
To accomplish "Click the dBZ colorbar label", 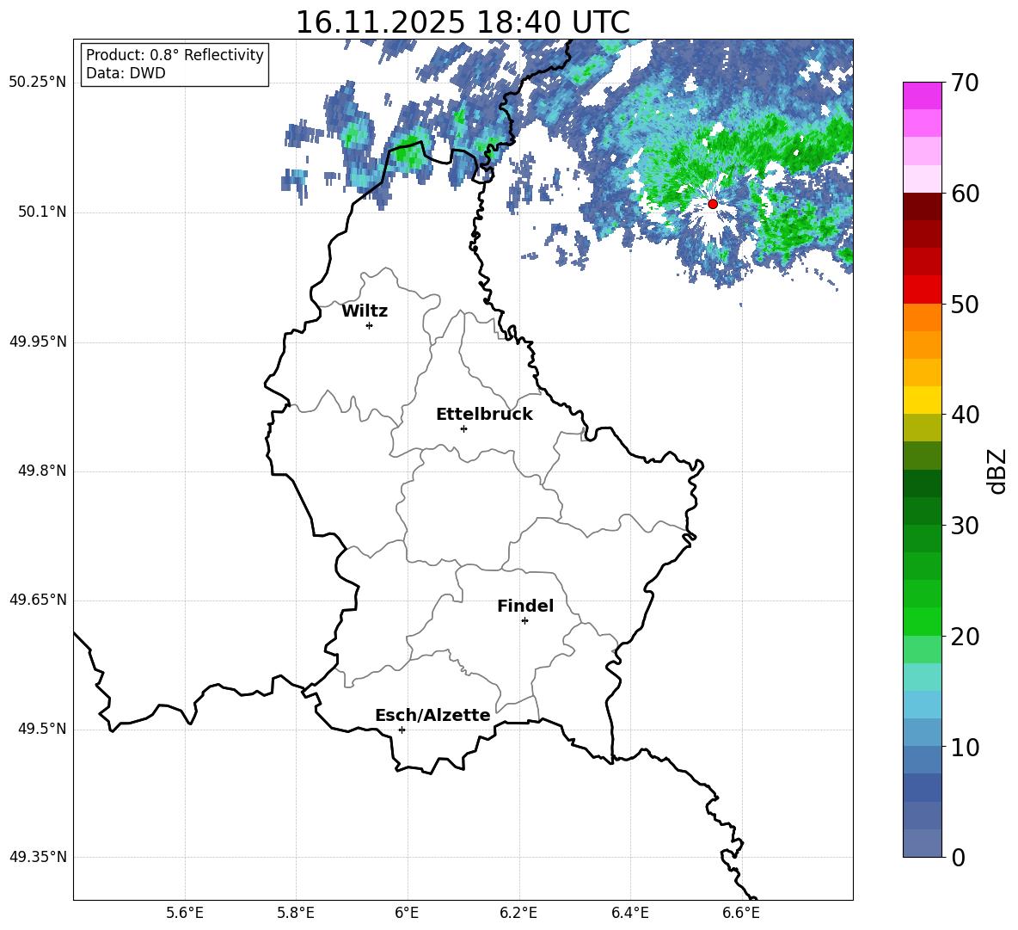I will coord(998,471).
